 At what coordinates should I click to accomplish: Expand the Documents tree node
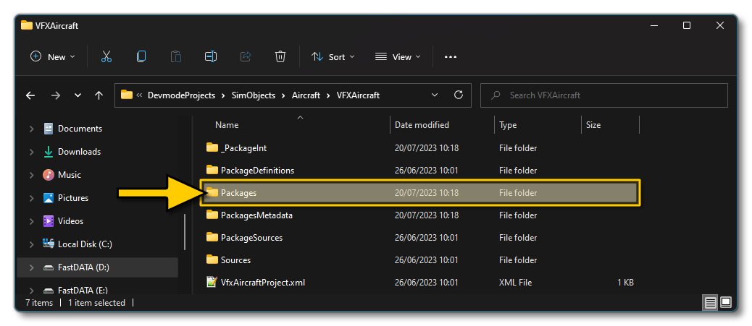(x=31, y=129)
